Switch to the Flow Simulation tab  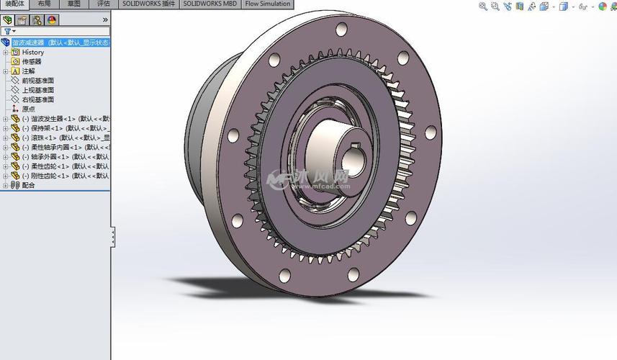267,4
